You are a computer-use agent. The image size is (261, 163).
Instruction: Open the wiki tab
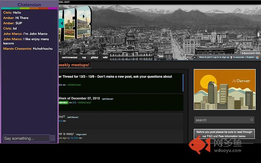[105, 57]
